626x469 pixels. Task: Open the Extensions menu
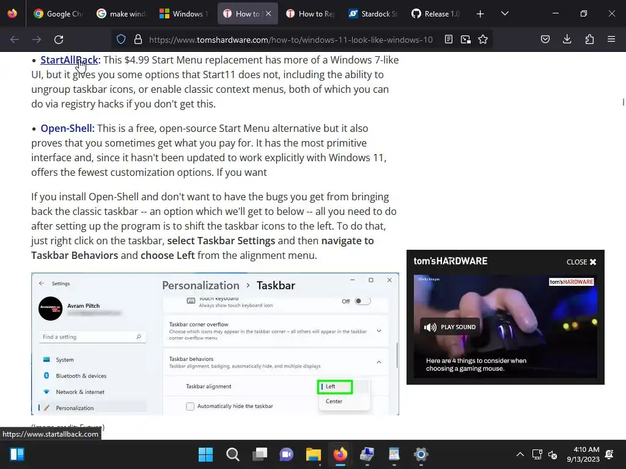589,40
